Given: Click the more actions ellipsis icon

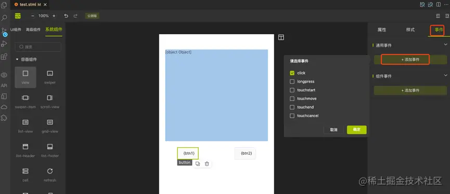Looking at the screenshot, I should coord(447,5).
